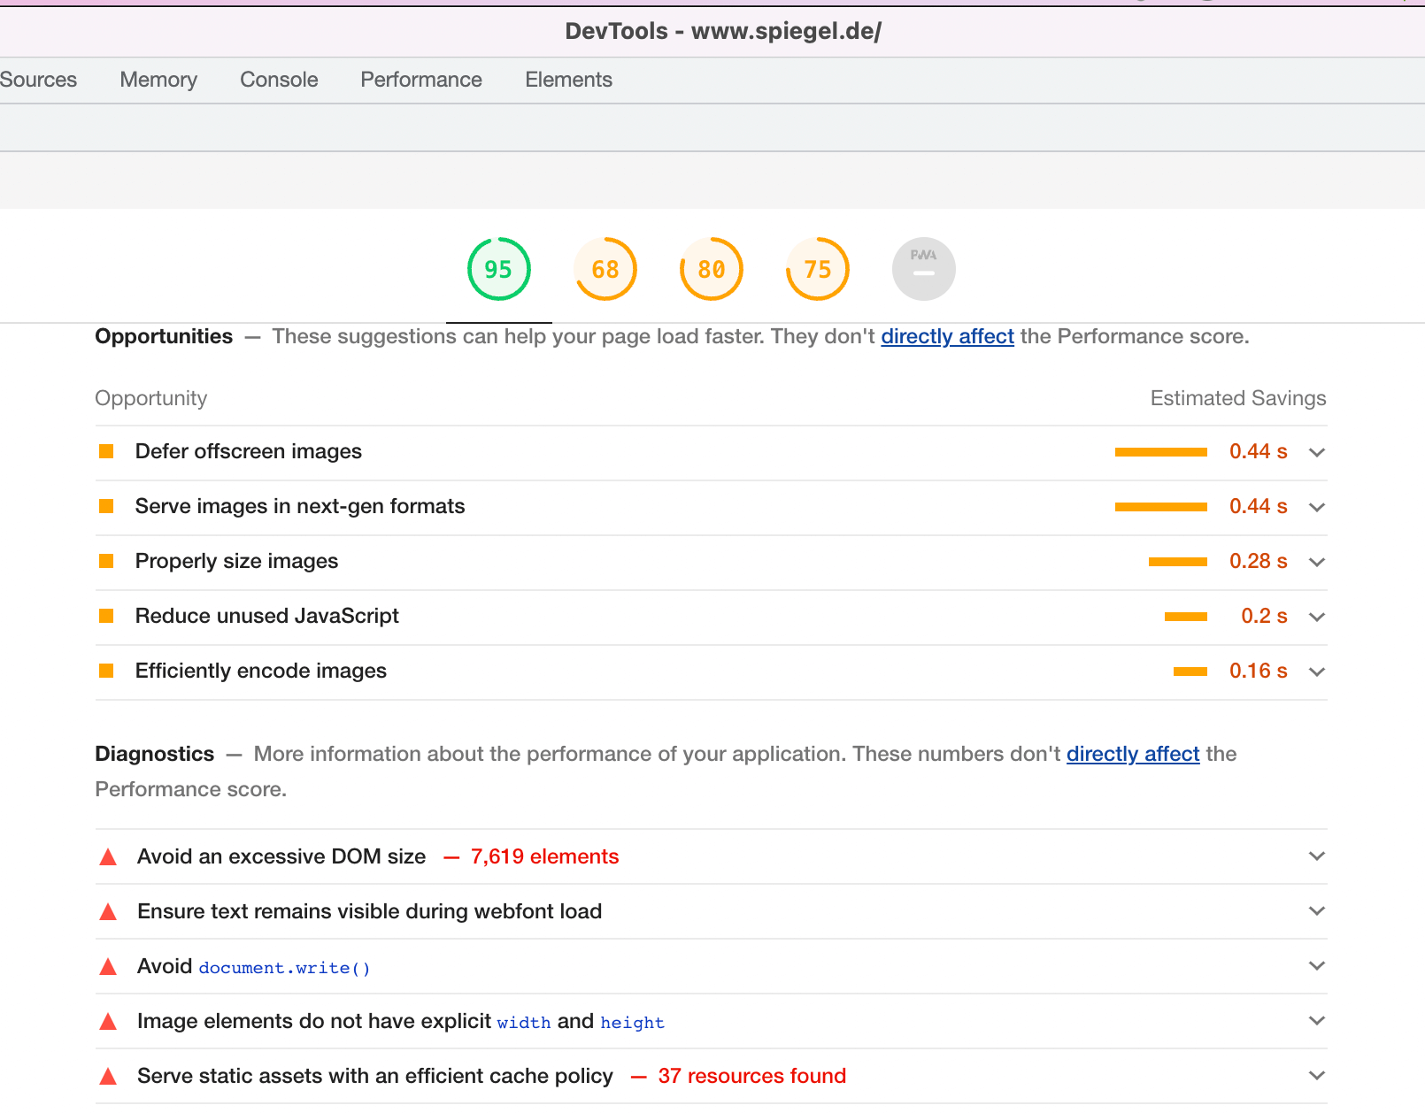Click the 'Opportunity' column header
The height and width of the screenshot is (1113, 1425).
[151, 398]
